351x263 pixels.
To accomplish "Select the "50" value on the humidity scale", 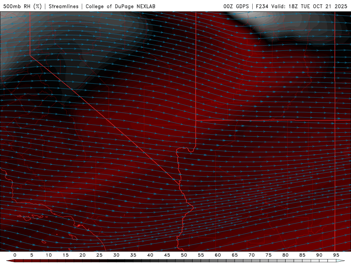I will (184, 255).
